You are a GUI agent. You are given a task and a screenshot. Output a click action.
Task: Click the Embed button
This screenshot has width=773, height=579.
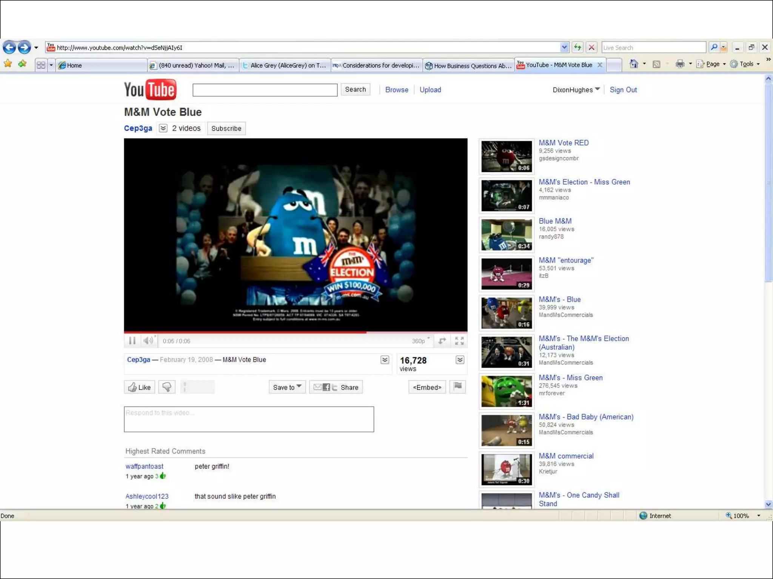[x=427, y=387]
